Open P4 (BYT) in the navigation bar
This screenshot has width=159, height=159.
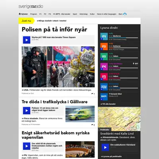[56, 14]
